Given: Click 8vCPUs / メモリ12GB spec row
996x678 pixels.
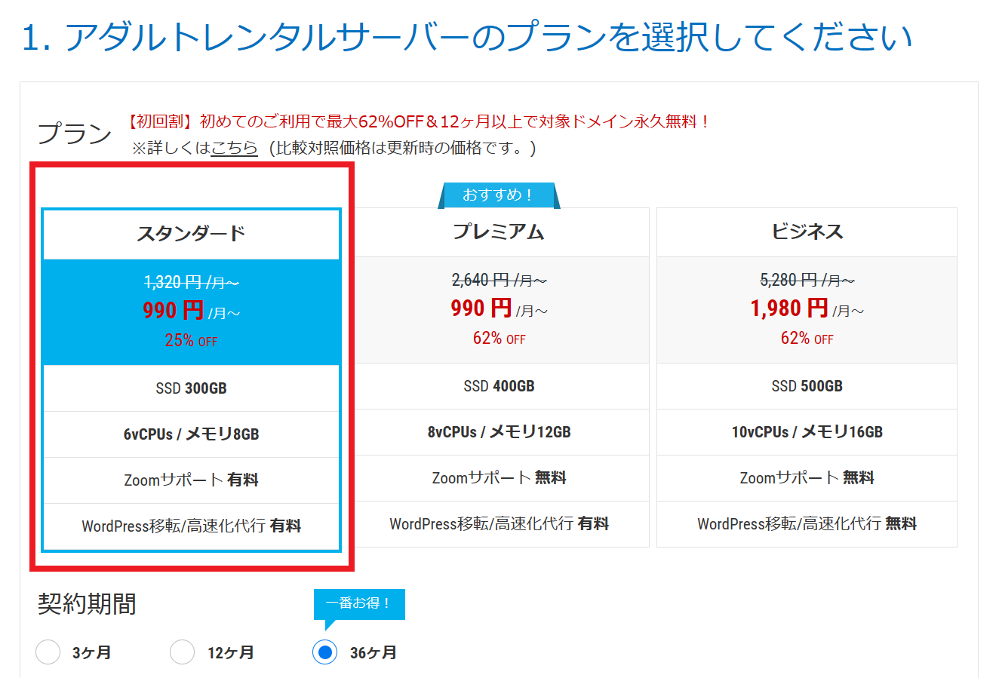Looking at the screenshot, I should (x=499, y=432).
